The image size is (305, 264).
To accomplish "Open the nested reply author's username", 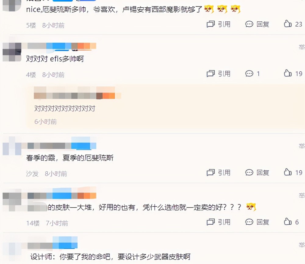I will 77,96.
